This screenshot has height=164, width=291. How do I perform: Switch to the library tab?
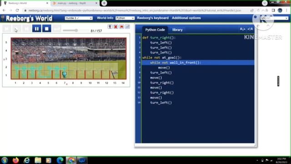(x=177, y=30)
